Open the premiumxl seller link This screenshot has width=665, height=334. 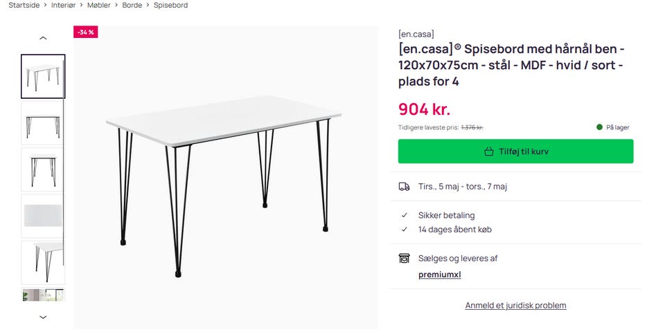439,275
